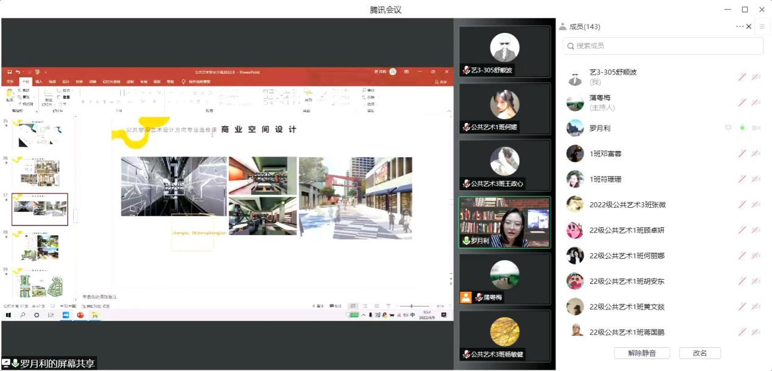Toggle microphone for 艺3-305舒顺波 (我) in list
Screen dimensions: 772x371
(x=742, y=77)
